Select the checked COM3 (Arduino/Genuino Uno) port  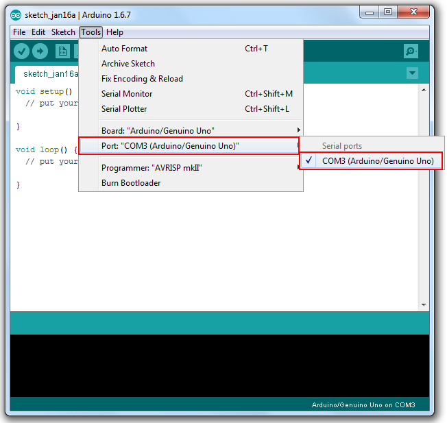[372, 161]
